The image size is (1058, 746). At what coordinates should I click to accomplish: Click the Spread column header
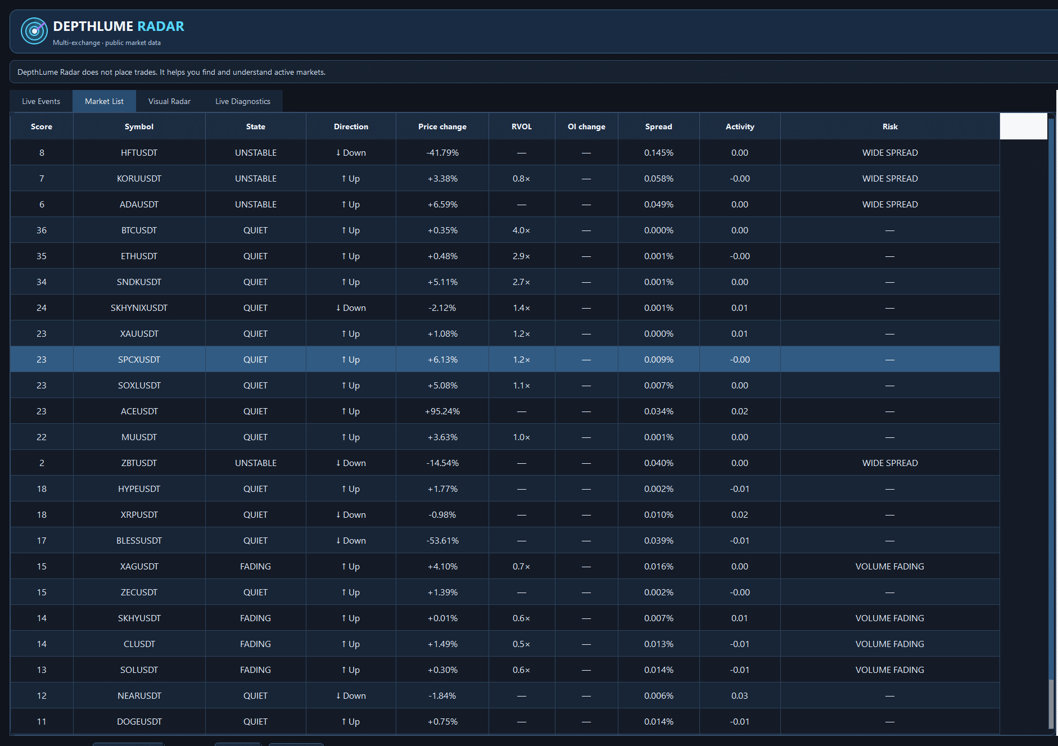[x=659, y=126]
